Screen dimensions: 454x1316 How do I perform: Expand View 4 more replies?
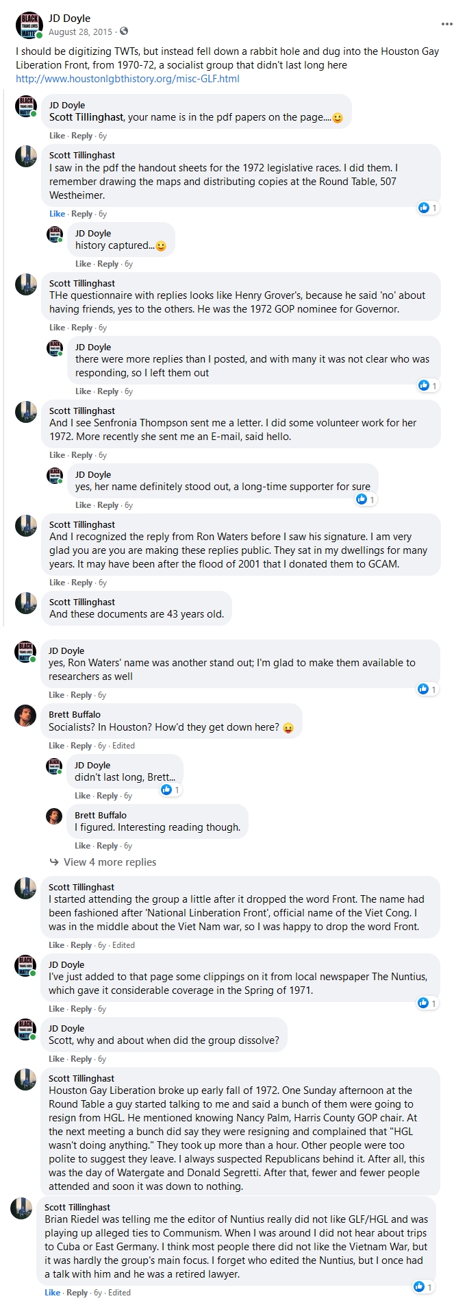point(110,862)
